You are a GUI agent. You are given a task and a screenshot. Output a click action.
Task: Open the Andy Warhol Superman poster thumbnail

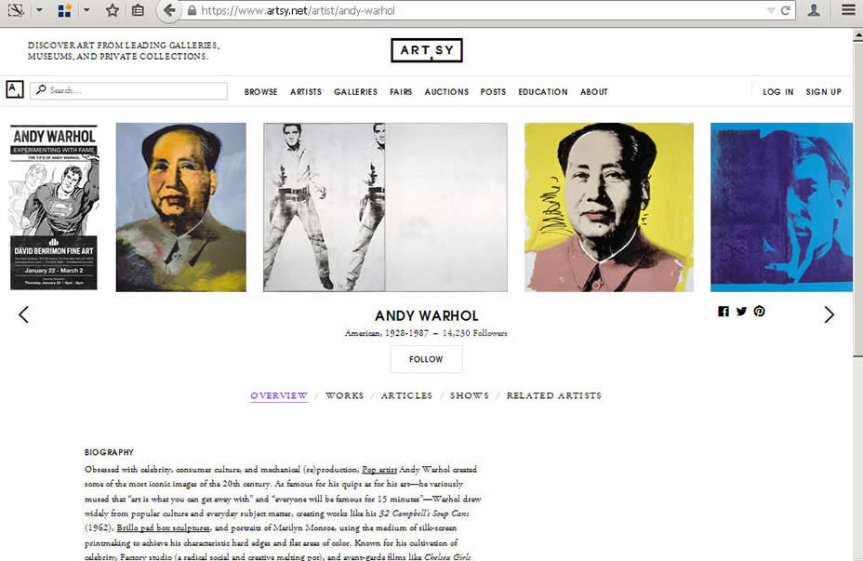[x=54, y=207]
